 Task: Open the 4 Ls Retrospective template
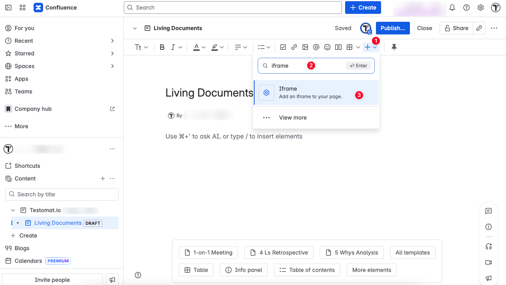pyautogui.click(x=279, y=253)
